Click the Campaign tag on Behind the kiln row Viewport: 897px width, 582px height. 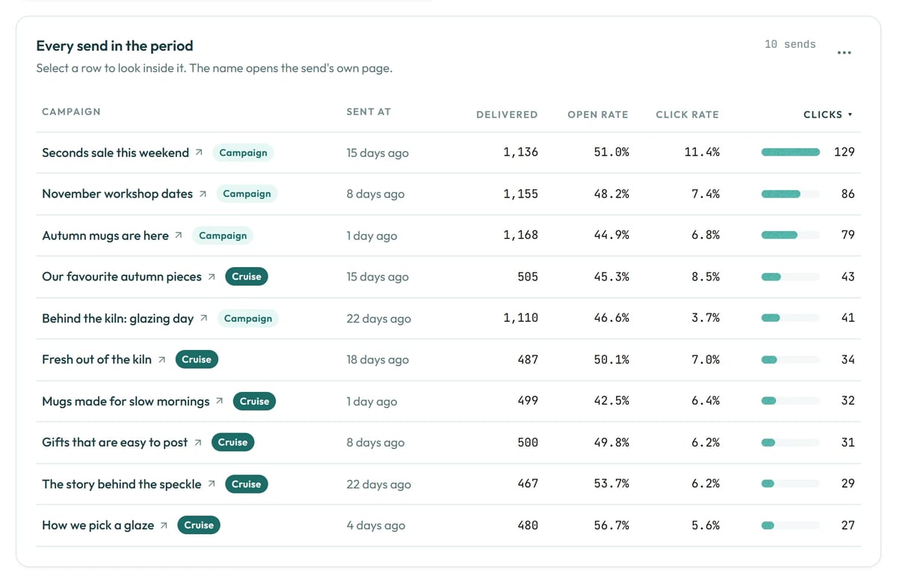pos(248,319)
